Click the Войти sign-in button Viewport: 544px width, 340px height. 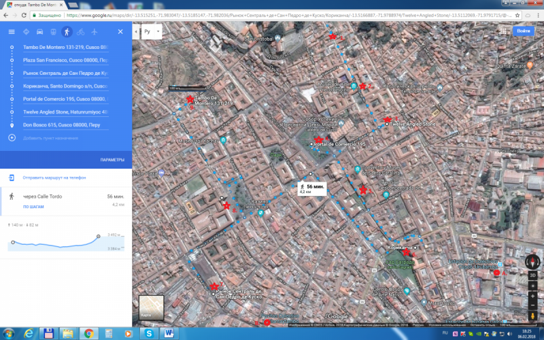[523, 31]
